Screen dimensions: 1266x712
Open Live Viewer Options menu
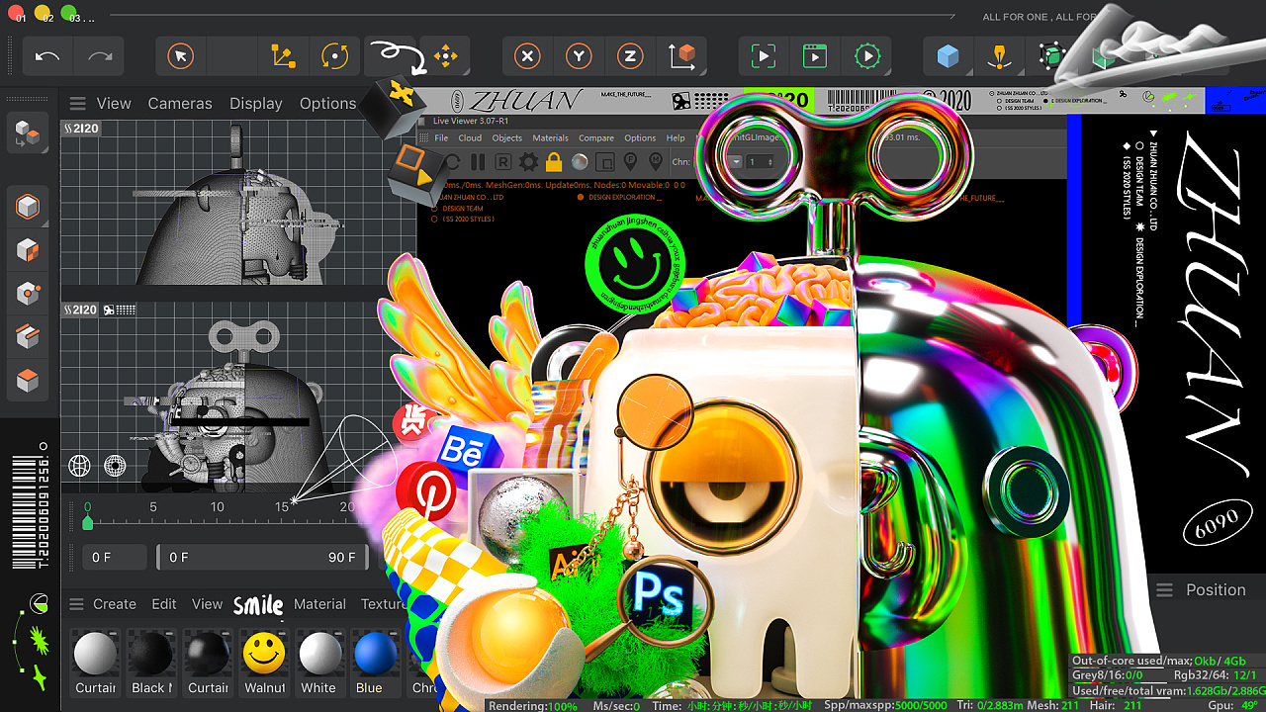pos(640,138)
